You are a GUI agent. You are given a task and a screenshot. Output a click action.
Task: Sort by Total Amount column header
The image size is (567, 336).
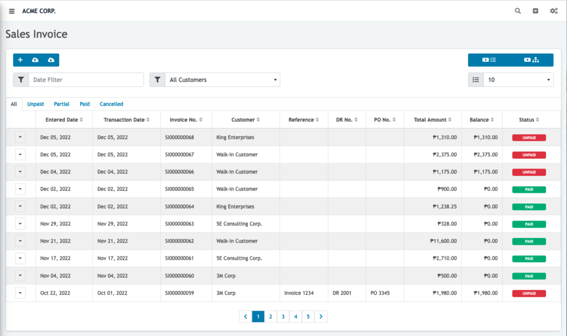click(432, 120)
